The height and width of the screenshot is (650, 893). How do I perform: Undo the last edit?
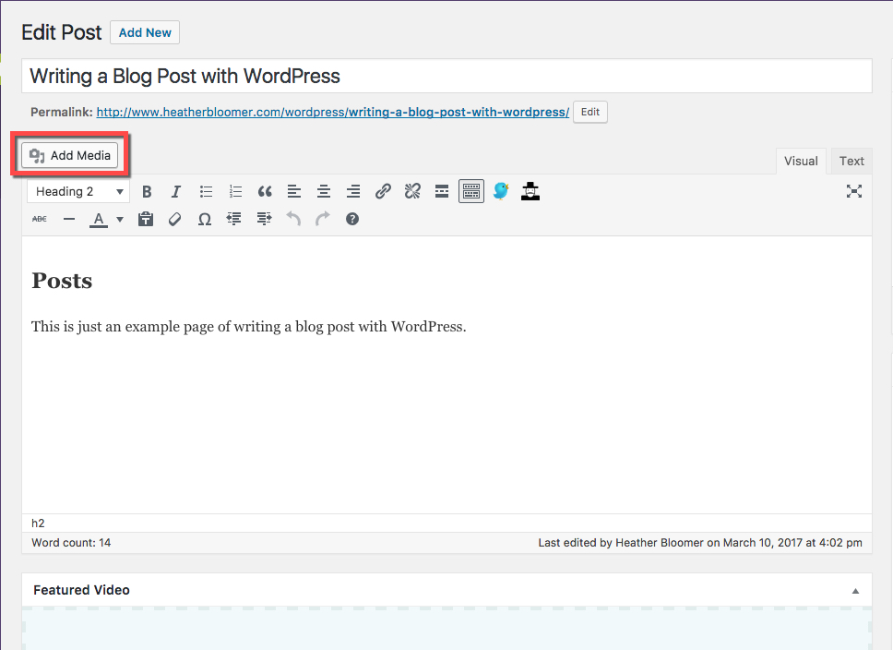point(293,219)
